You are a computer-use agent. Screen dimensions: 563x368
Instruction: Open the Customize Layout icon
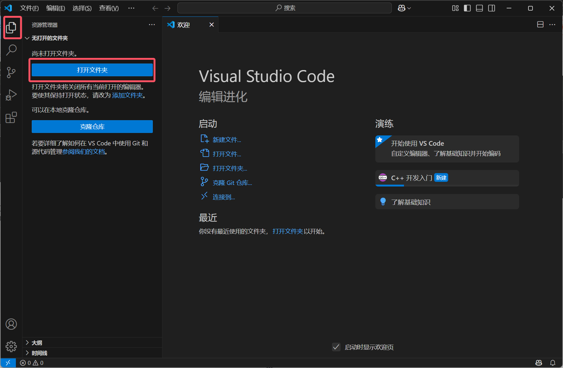(455, 8)
